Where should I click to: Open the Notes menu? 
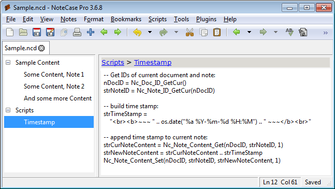coord(68,19)
